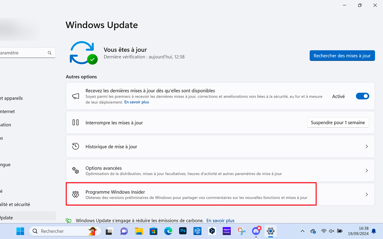Click the pause icon beside Interrompre les mises à jour
The image size is (383, 239).
[x=76, y=122]
